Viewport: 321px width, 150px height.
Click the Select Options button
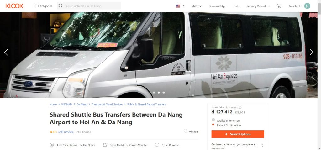pyautogui.click(x=238, y=134)
